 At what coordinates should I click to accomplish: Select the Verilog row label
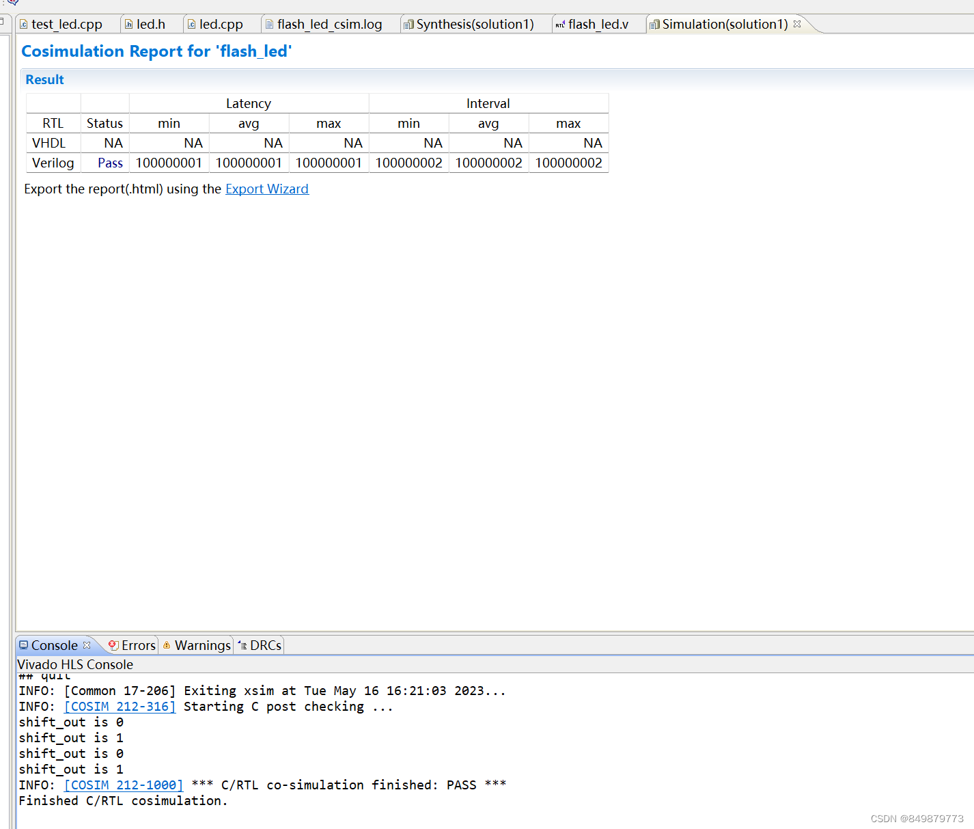pos(53,163)
